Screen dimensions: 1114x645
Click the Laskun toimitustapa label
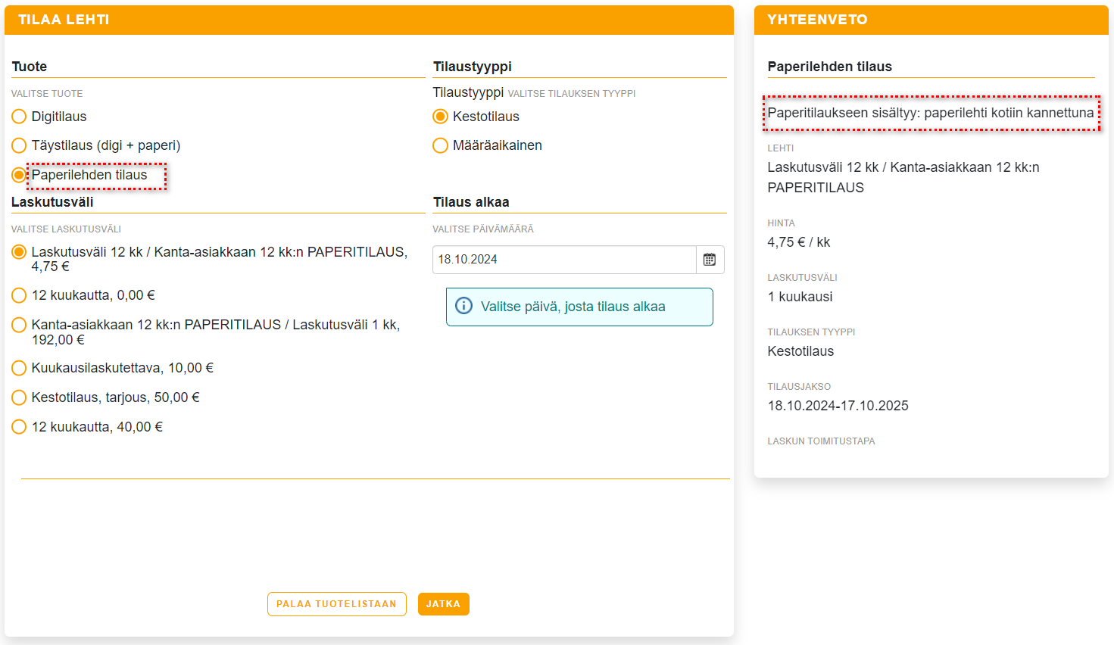click(x=821, y=441)
